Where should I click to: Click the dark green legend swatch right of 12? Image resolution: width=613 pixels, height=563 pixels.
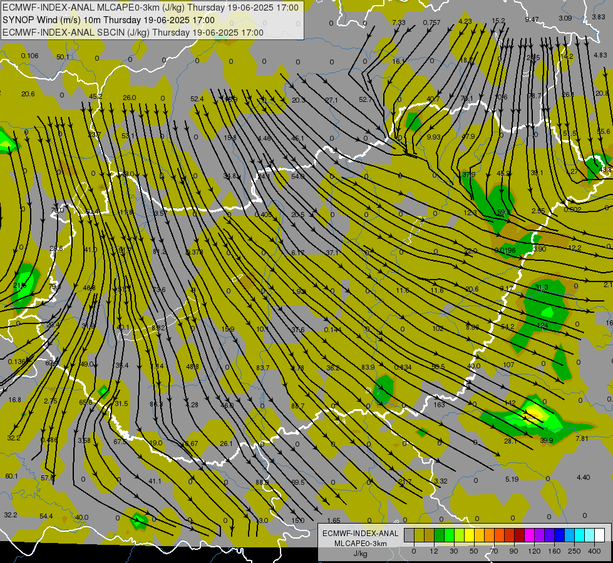439,535
